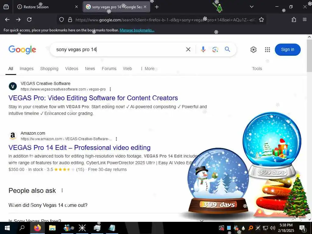Open the Google apps grid icon
Viewport: 312px width, 234px height.
pyautogui.click(x=268, y=50)
